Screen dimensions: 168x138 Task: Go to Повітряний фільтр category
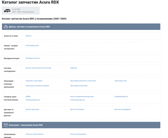coord(77,100)
